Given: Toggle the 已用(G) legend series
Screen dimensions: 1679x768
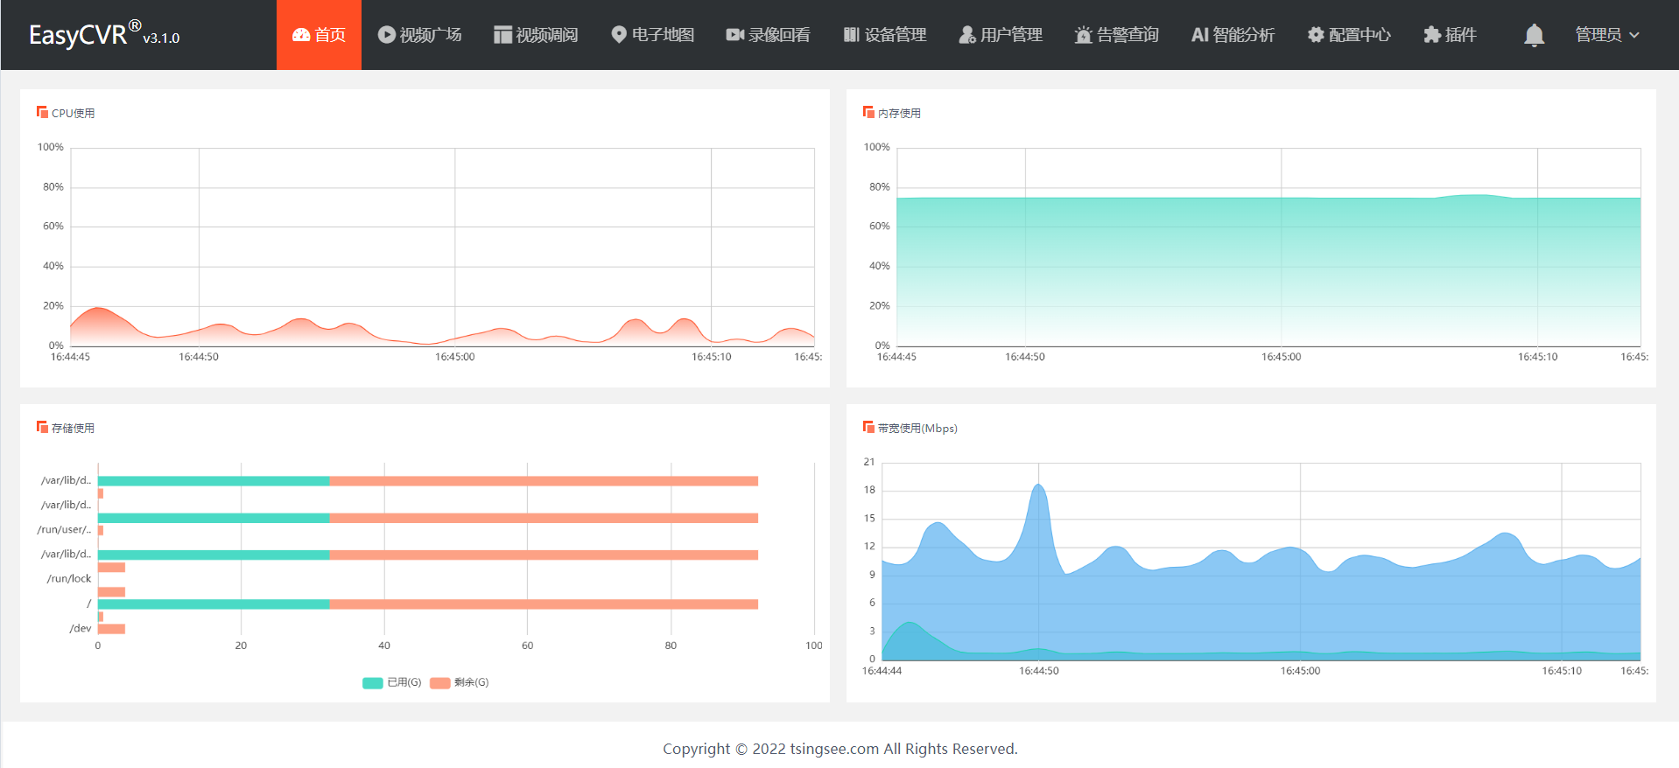Looking at the screenshot, I should [392, 682].
